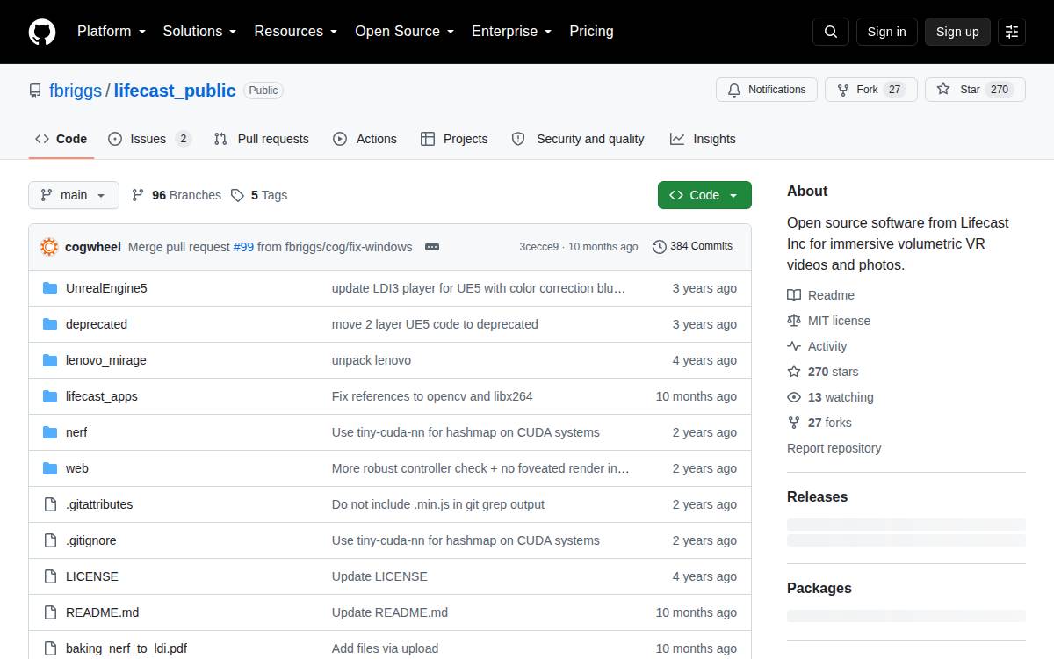The width and height of the screenshot is (1054, 659).
Task: Open the fbriggs owner link
Action: click(76, 91)
